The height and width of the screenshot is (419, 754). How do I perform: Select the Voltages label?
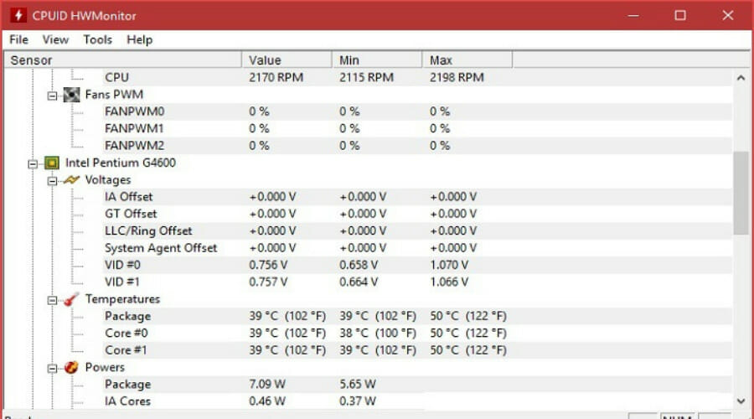tap(108, 180)
